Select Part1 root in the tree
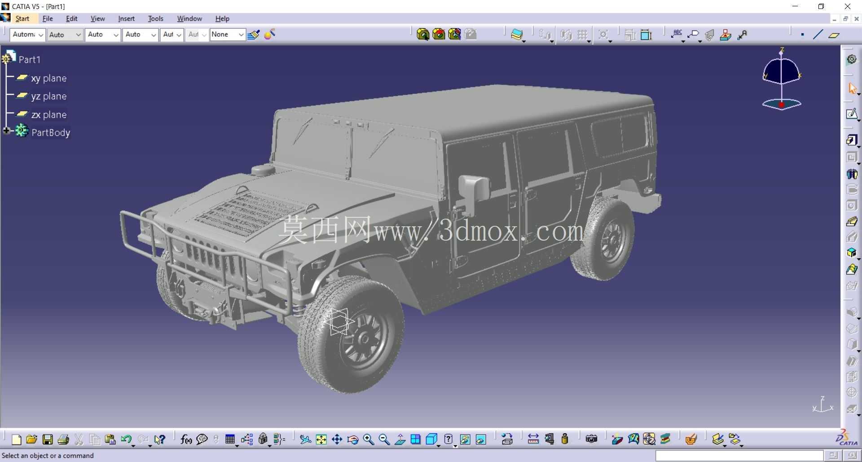This screenshot has height=462, width=862. coord(30,59)
